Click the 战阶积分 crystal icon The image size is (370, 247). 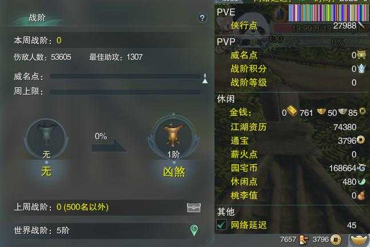click(x=361, y=68)
